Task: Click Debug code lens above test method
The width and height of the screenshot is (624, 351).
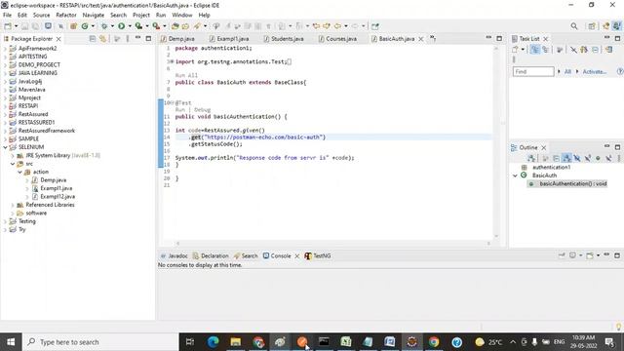Action: 202,109
